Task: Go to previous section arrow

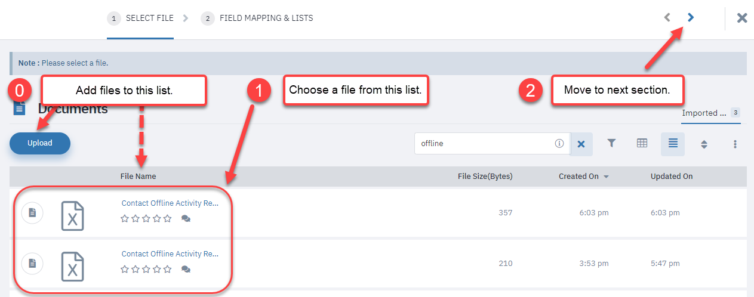Action: [667, 18]
